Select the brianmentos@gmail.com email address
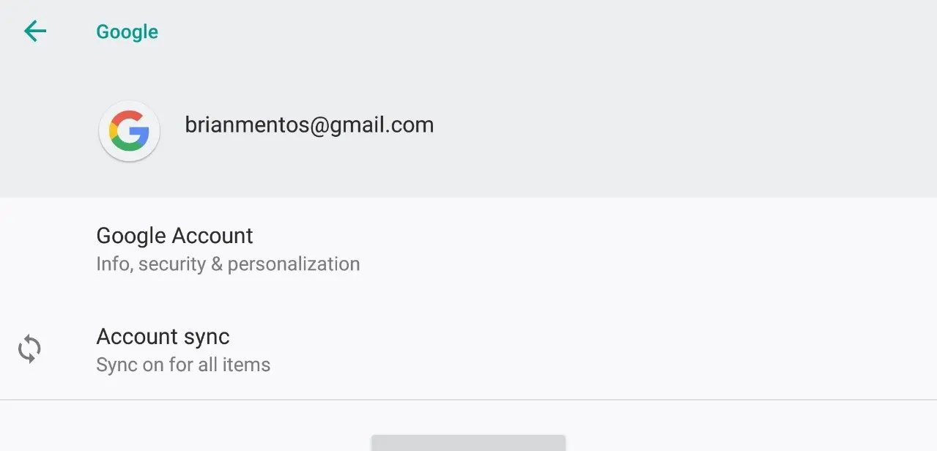 point(309,125)
